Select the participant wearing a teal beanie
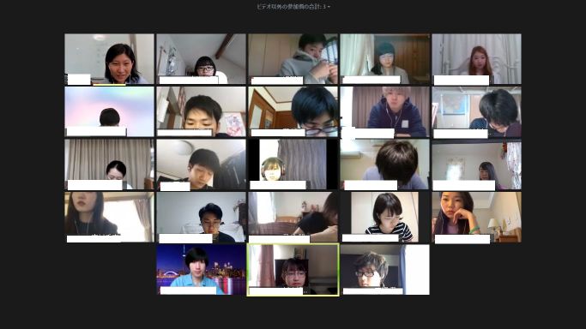The image size is (586, 329). (385, 59)
